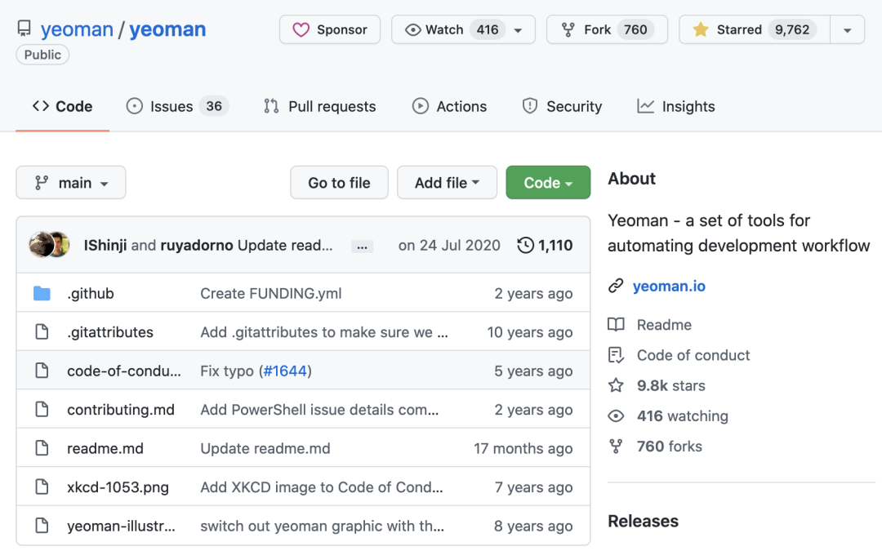
Task: Click the repository icon beside yeoman
Action: [x=24, y=30]
